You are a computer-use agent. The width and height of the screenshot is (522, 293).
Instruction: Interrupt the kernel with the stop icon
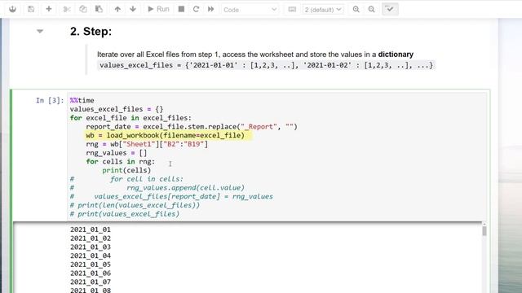181,9
